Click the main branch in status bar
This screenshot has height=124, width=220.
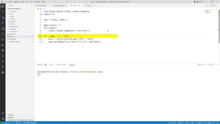click(x=8, y=123)
